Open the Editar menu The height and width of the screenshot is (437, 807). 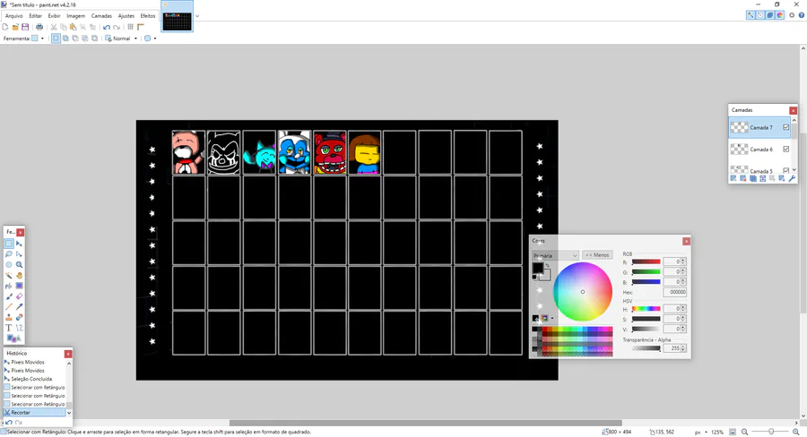pyautogui.click(x=36, y=16)
